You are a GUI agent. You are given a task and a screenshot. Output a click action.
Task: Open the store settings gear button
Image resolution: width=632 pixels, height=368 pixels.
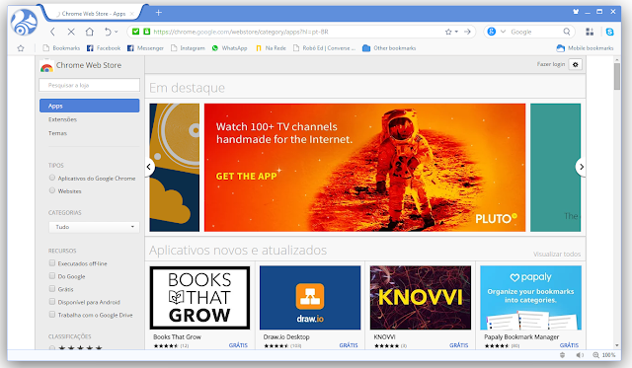(576, 64)
